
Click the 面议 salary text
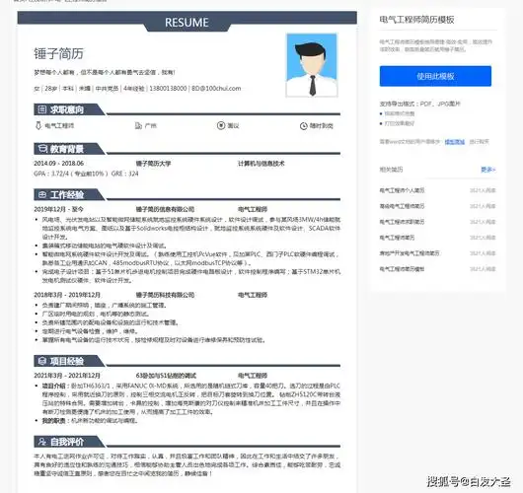point(233,125)
